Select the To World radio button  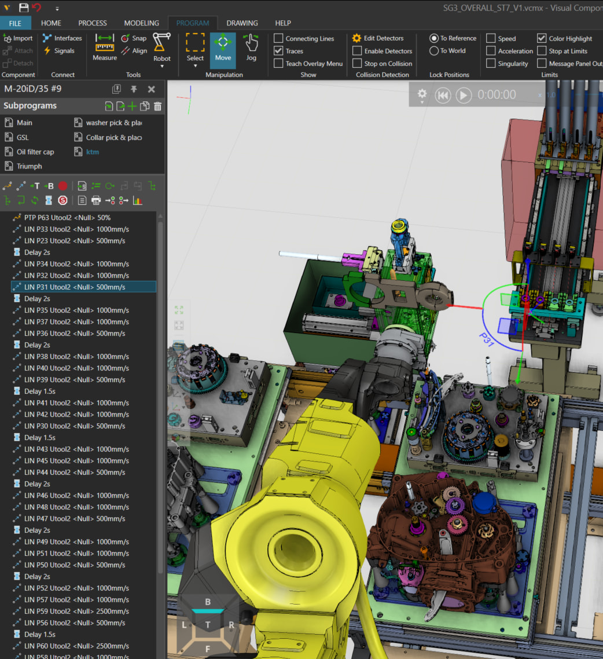(434, 51)
